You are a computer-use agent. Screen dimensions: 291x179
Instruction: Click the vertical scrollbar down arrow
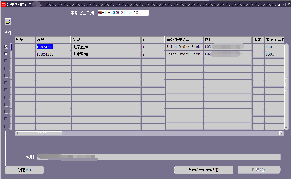click(x=286, y=128)
